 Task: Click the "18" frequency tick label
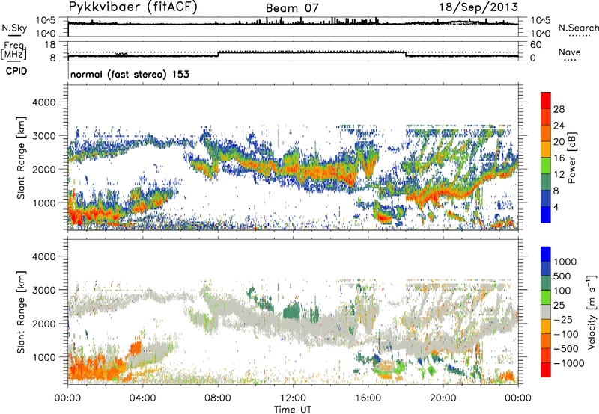pos(50,45)
